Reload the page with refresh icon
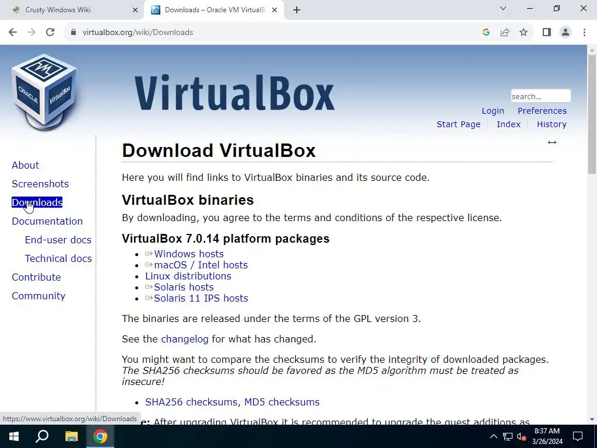 [50, 33]
